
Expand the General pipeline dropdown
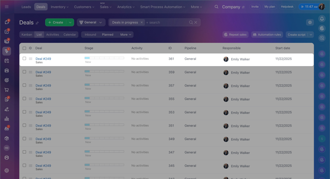click(x=91, y=22)
